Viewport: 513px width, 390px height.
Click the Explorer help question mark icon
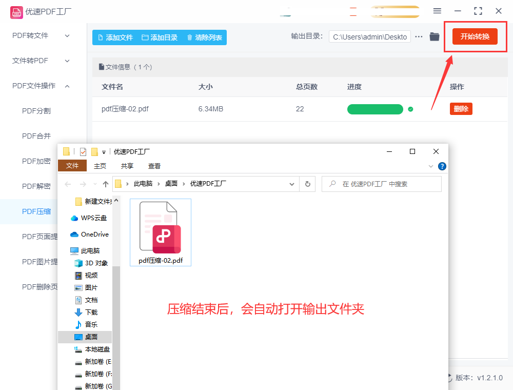pos(442,166)
